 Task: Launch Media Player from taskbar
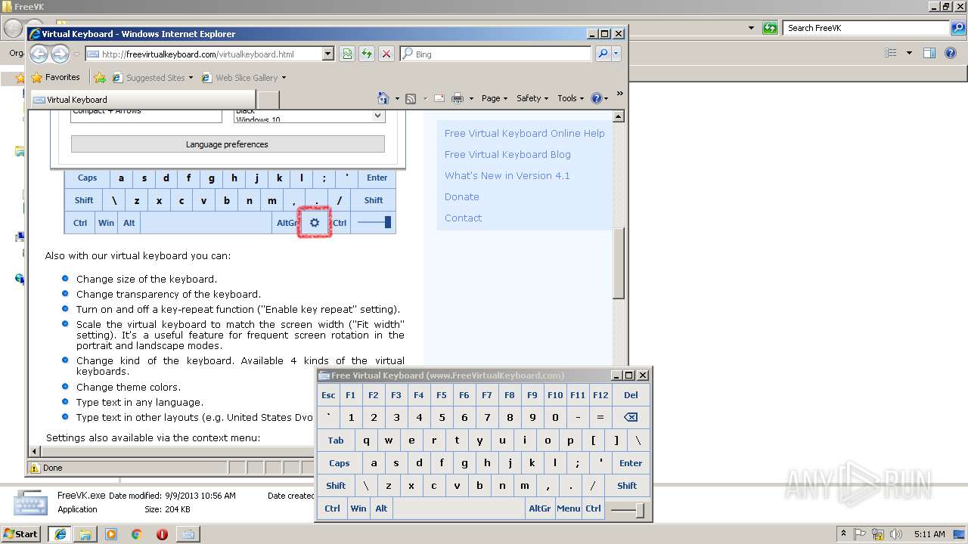[x=111, y=534]
